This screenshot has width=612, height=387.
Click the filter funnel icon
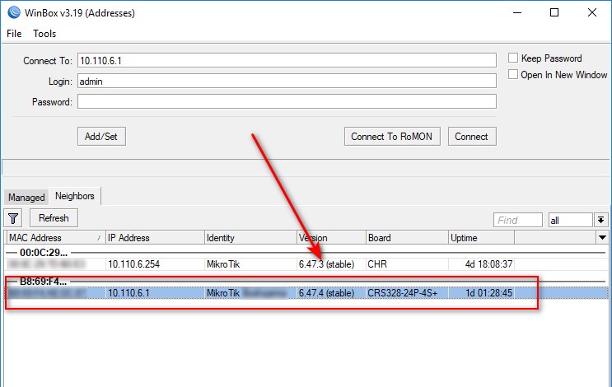13,218
